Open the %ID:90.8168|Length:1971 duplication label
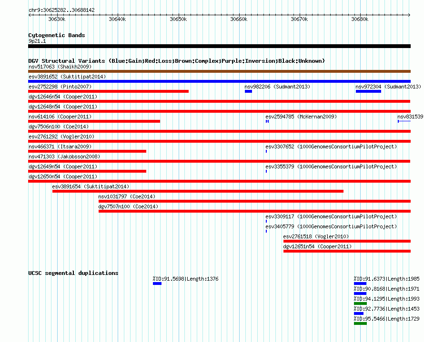This screenshot has width=424, height=342. coord(387,289)
